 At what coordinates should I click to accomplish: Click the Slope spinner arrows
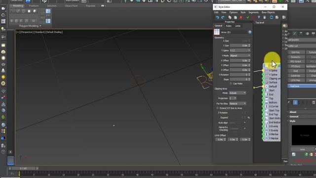[249, 80]
